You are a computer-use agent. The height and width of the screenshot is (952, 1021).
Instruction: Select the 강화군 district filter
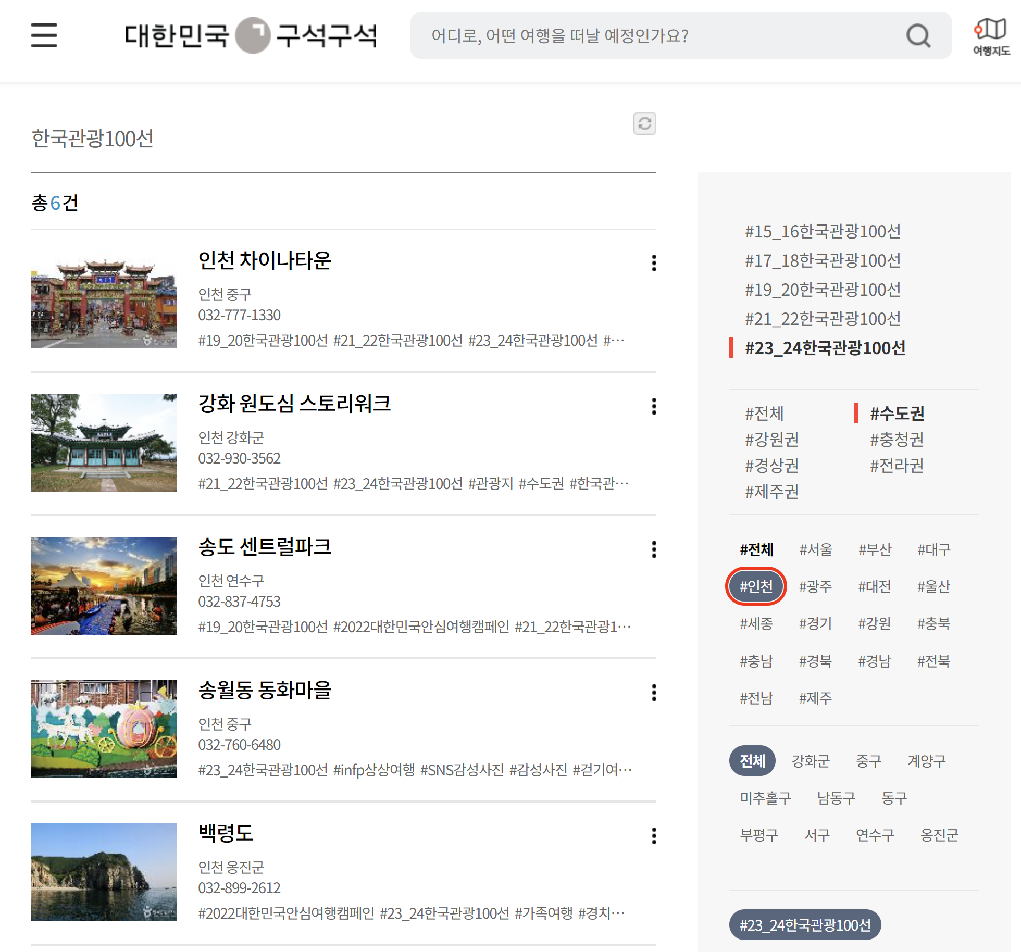coord(811,761)
